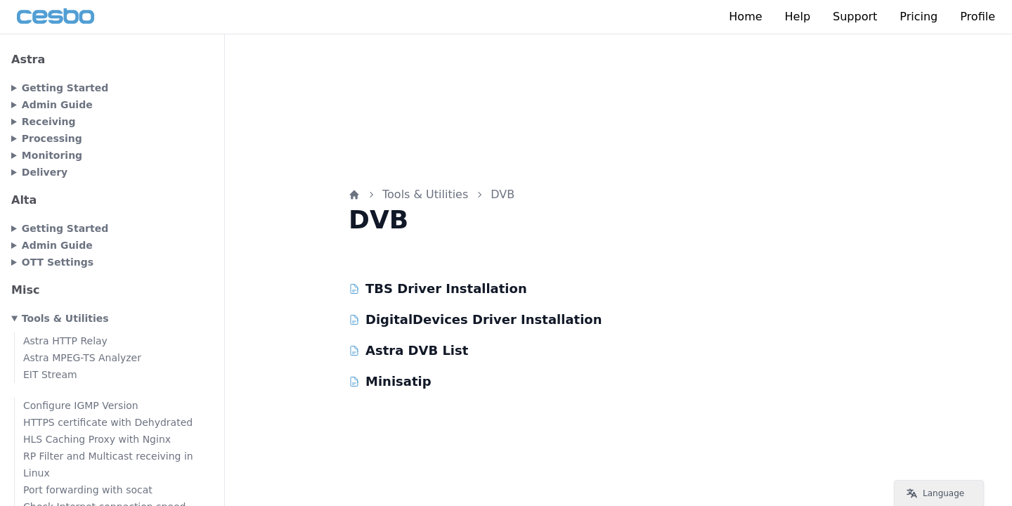Select Home in the top navigation
Screen dimensions: 1012x506
(x=746, y=16)
